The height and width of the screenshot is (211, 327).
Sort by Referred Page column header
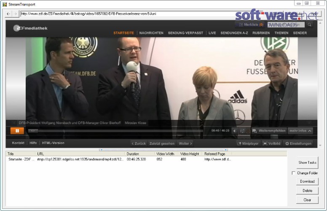point(217,154)
